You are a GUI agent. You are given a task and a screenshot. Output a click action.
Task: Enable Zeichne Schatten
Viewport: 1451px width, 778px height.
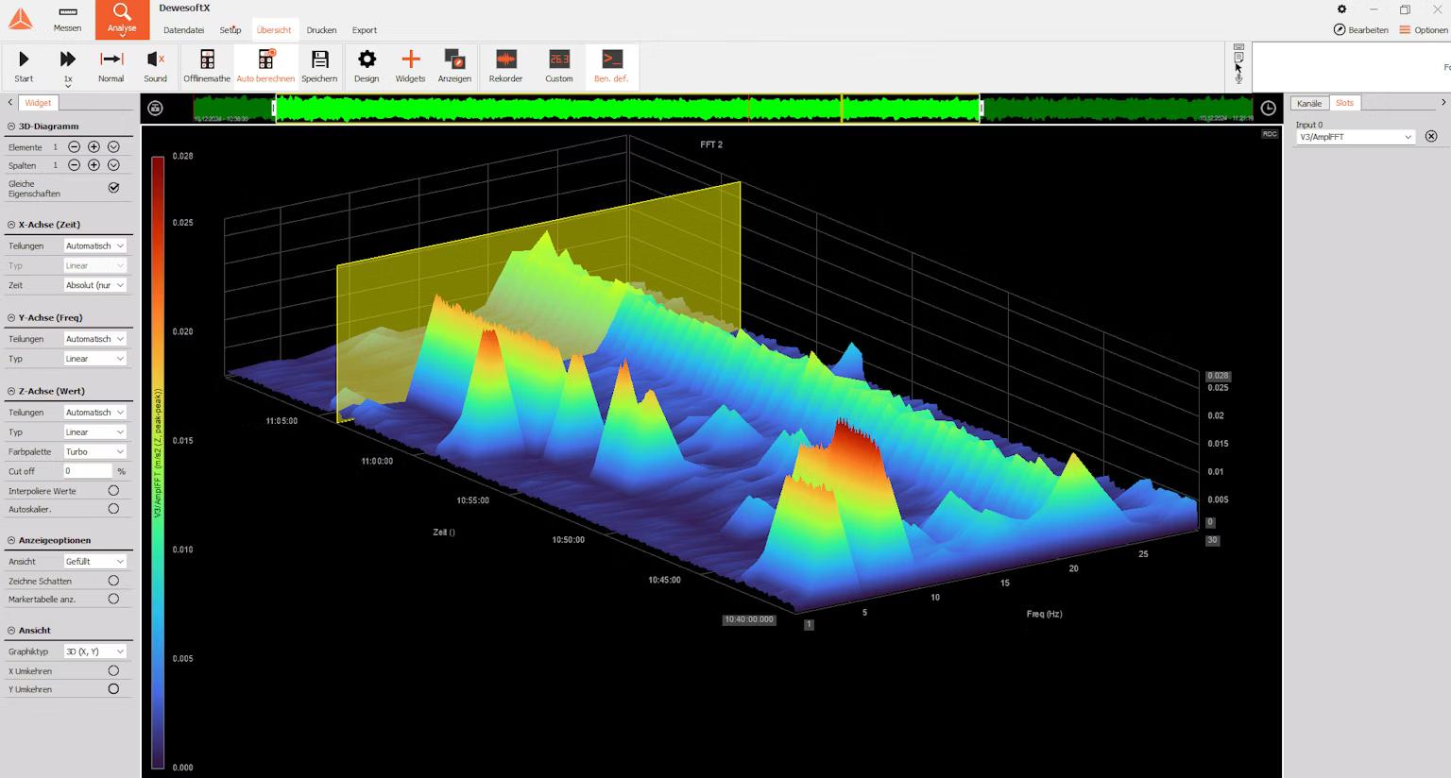[x=114, y=580]
